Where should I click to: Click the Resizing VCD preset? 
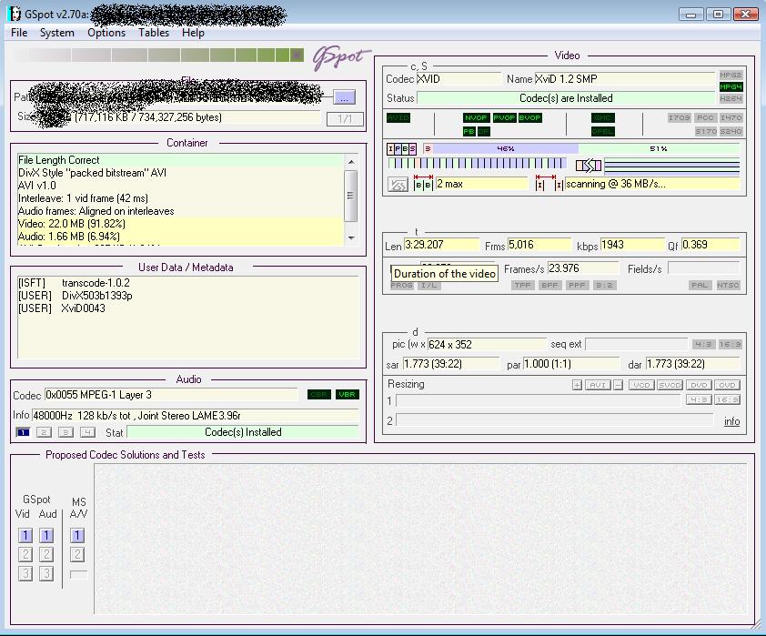point(641,386)
